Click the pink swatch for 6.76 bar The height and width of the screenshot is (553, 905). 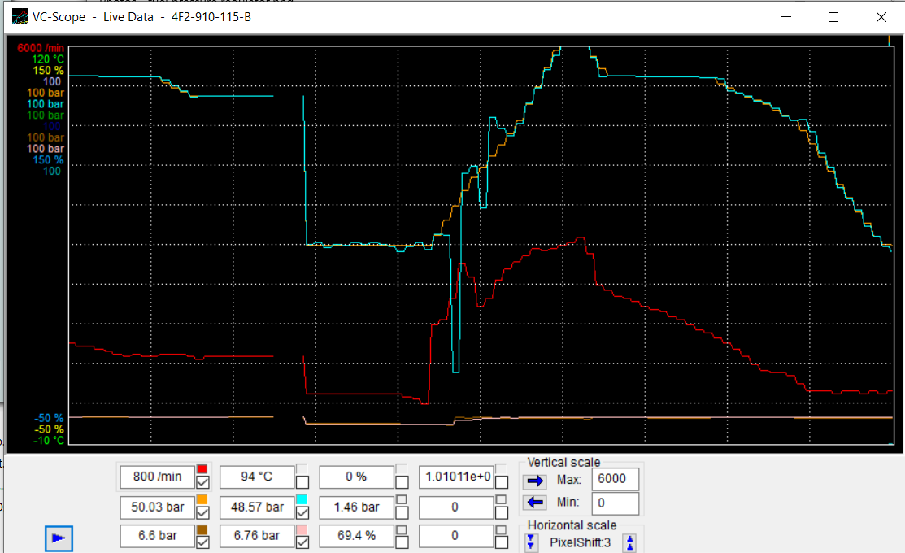click(x=302, y=529)
